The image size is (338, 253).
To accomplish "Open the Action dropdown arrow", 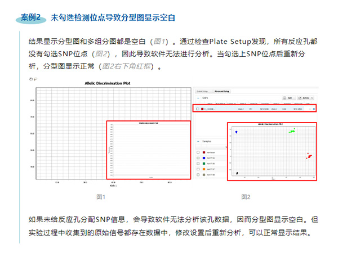I will coord(313,97).
